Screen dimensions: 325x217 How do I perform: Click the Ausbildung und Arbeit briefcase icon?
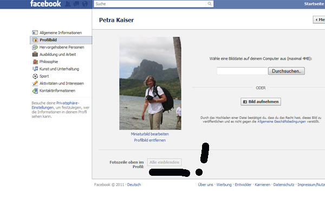click(x=35, y=54)
